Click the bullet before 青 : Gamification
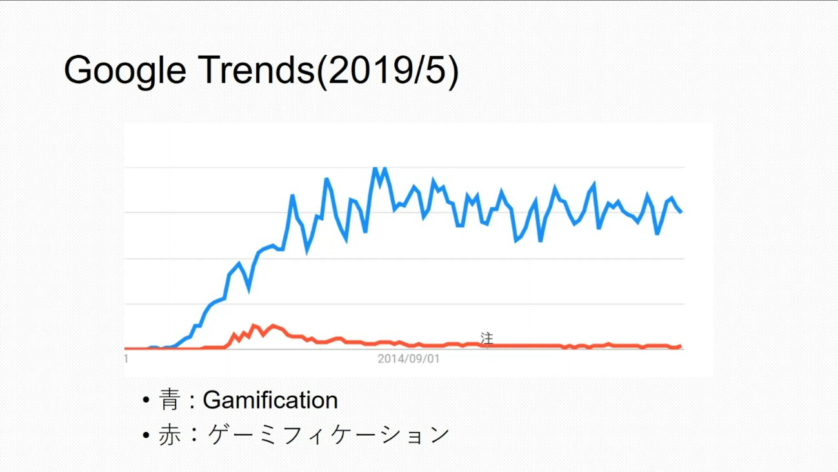 (x=146, y=400)
